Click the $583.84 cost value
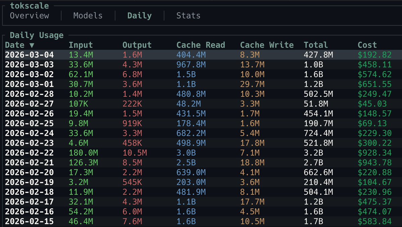 click(375, 221)
